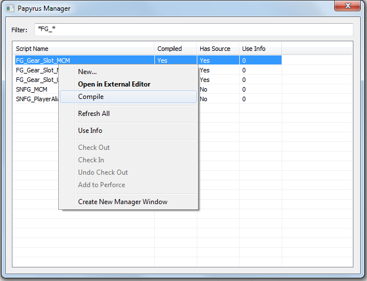Click Compile in the context menu

(x=90, y=97)
